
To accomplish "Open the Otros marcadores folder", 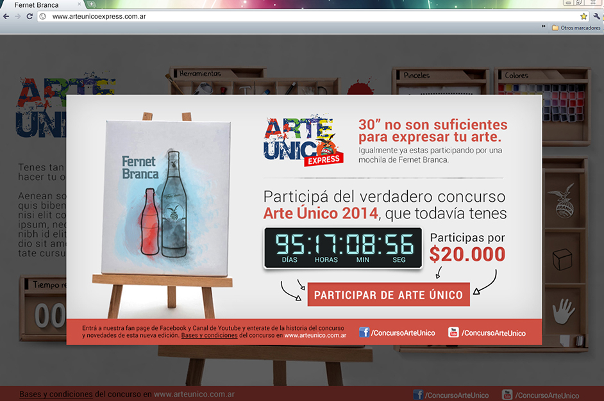I will click(576, 28).
